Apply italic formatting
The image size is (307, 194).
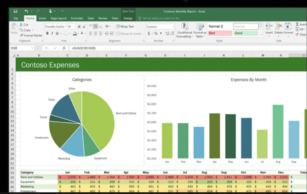tap(52, 33)
